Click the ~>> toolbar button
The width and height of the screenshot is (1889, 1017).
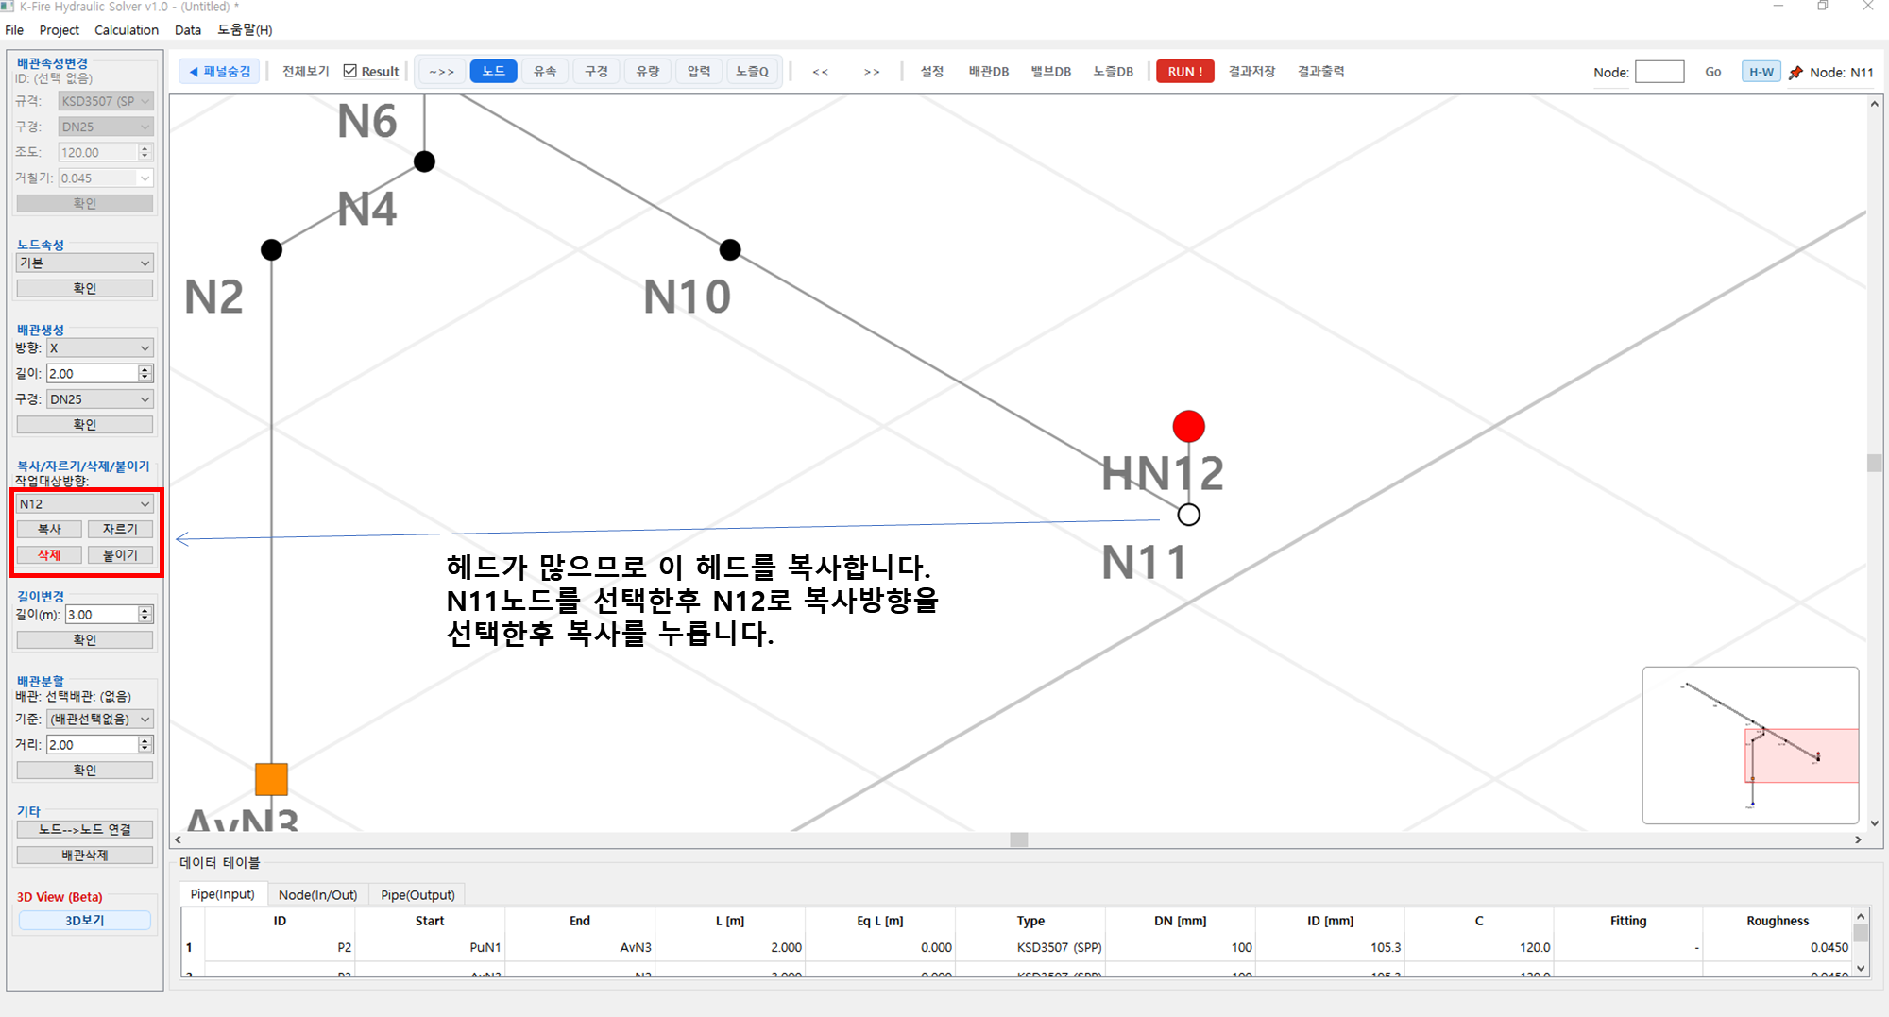click(441, 71)
